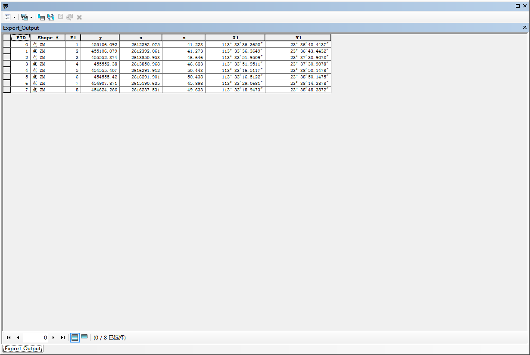Expand the Table Options dropdown arrow
Viewport: 530px width, 355px height.
15,17
